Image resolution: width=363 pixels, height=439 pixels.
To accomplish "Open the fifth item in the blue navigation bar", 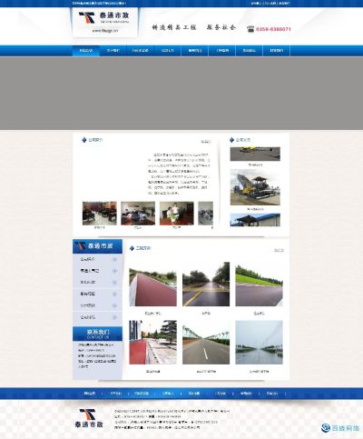I will point(195,51).
